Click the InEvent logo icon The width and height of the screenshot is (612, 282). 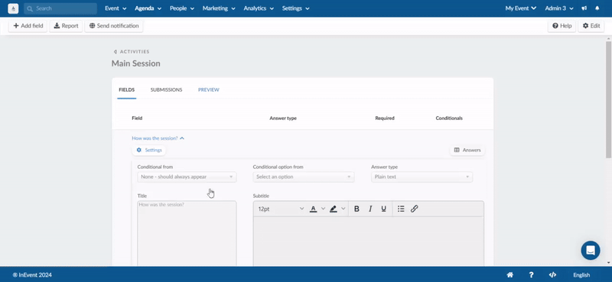click(13, 8)
